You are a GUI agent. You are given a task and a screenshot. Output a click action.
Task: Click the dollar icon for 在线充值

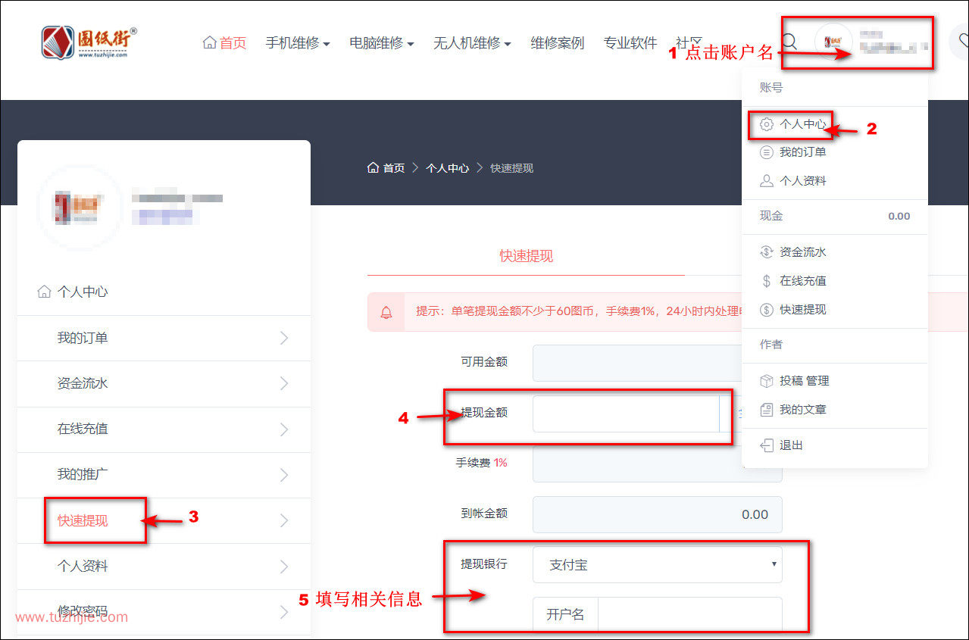click(767, 281)
